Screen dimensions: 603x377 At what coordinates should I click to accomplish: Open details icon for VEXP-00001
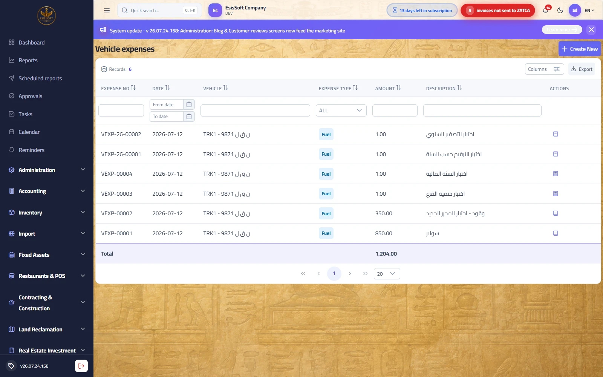(x=556, y=233)
